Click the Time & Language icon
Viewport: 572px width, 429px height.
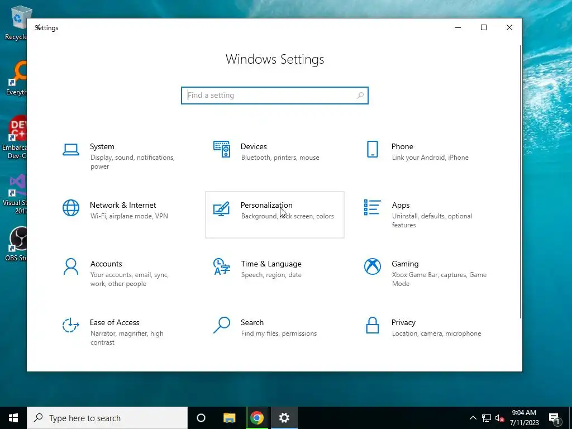[x=221, y=266]
